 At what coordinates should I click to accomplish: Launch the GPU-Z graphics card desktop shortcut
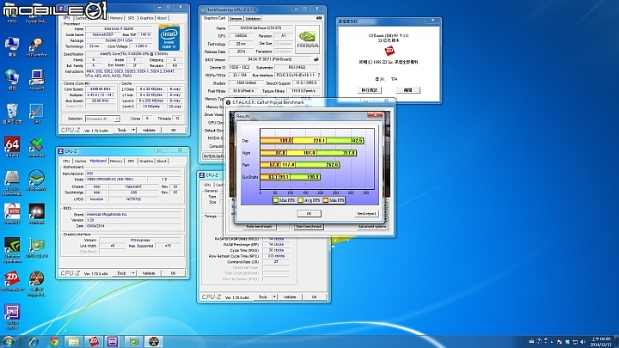36,247
